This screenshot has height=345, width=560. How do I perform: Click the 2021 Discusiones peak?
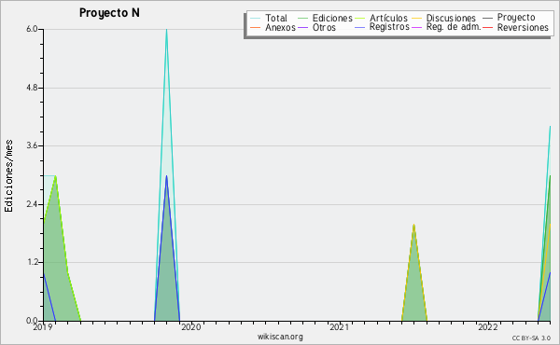[x=413, y=225]
